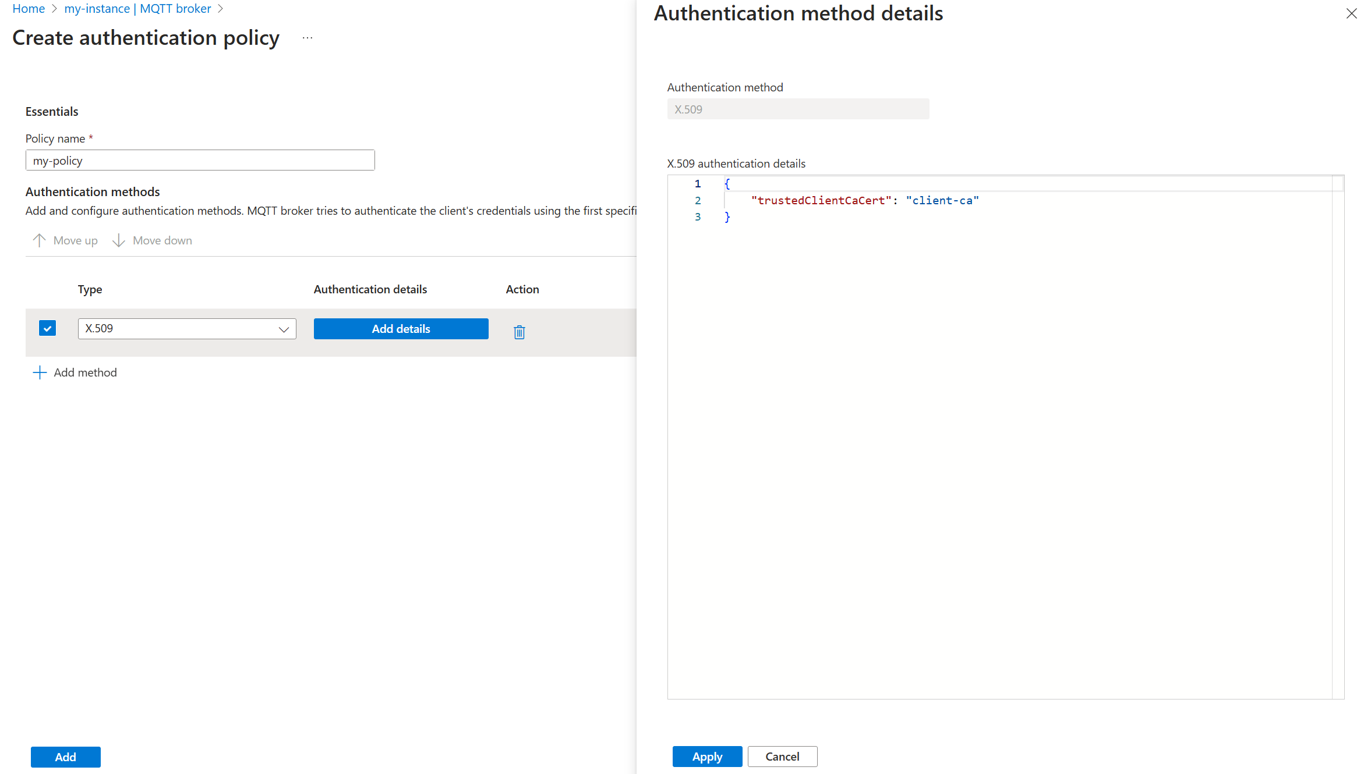Click Add details for X.509

click(x=401, y=328)
